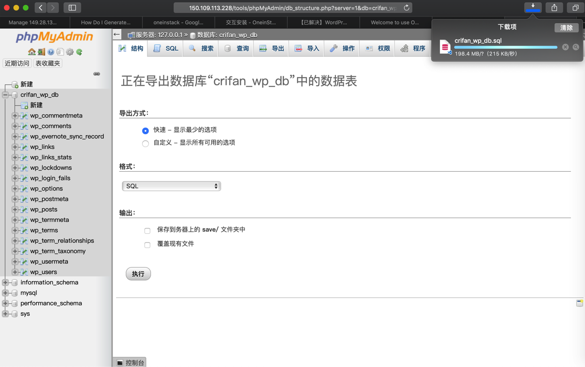This screenshot has height=367, width=585.
Task: Click the crifan_wp_db.sql file icon
Action: click(x=445, y=47)
